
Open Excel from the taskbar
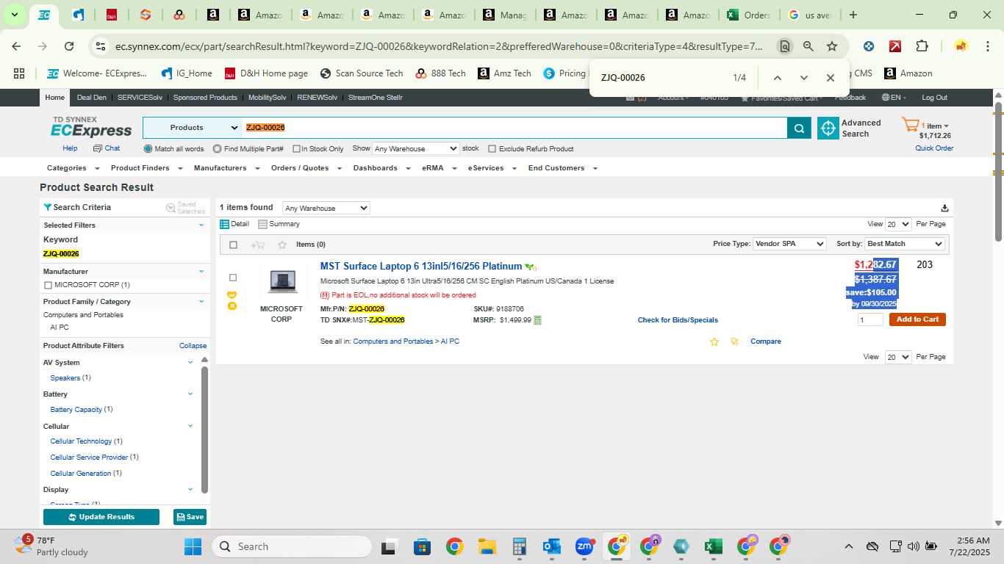coord(713,546)
